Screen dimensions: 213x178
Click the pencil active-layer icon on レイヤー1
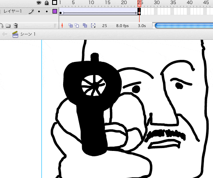(31, 11)
